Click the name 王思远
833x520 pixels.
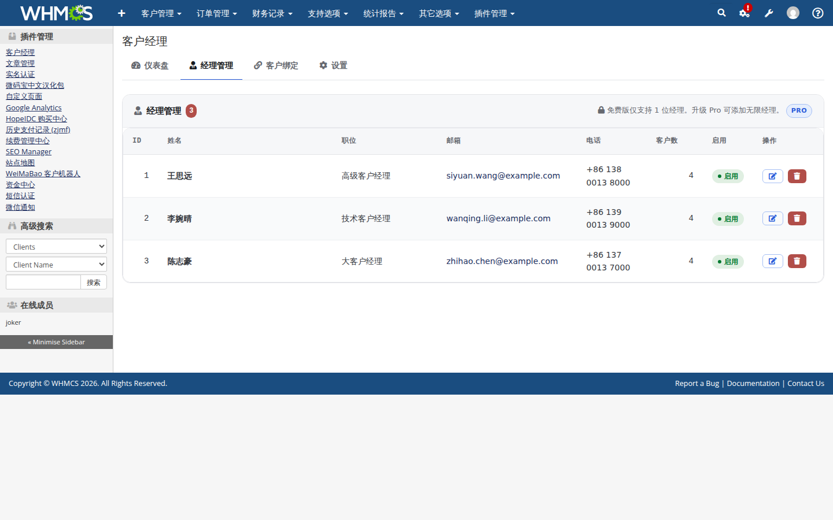tap(179, 176)
